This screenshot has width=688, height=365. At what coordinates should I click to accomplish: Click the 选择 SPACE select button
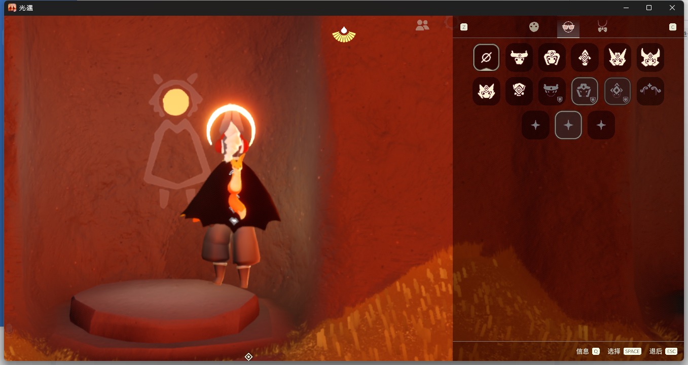coord(624,351)
